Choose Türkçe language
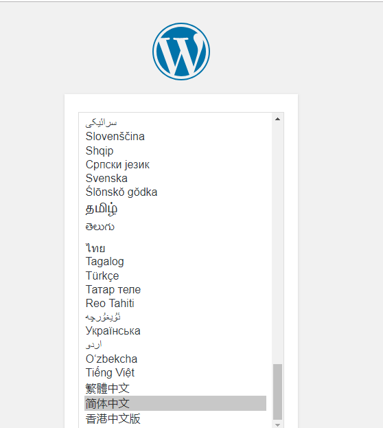This screenshot has height=428, width=383. pos(175,275)
